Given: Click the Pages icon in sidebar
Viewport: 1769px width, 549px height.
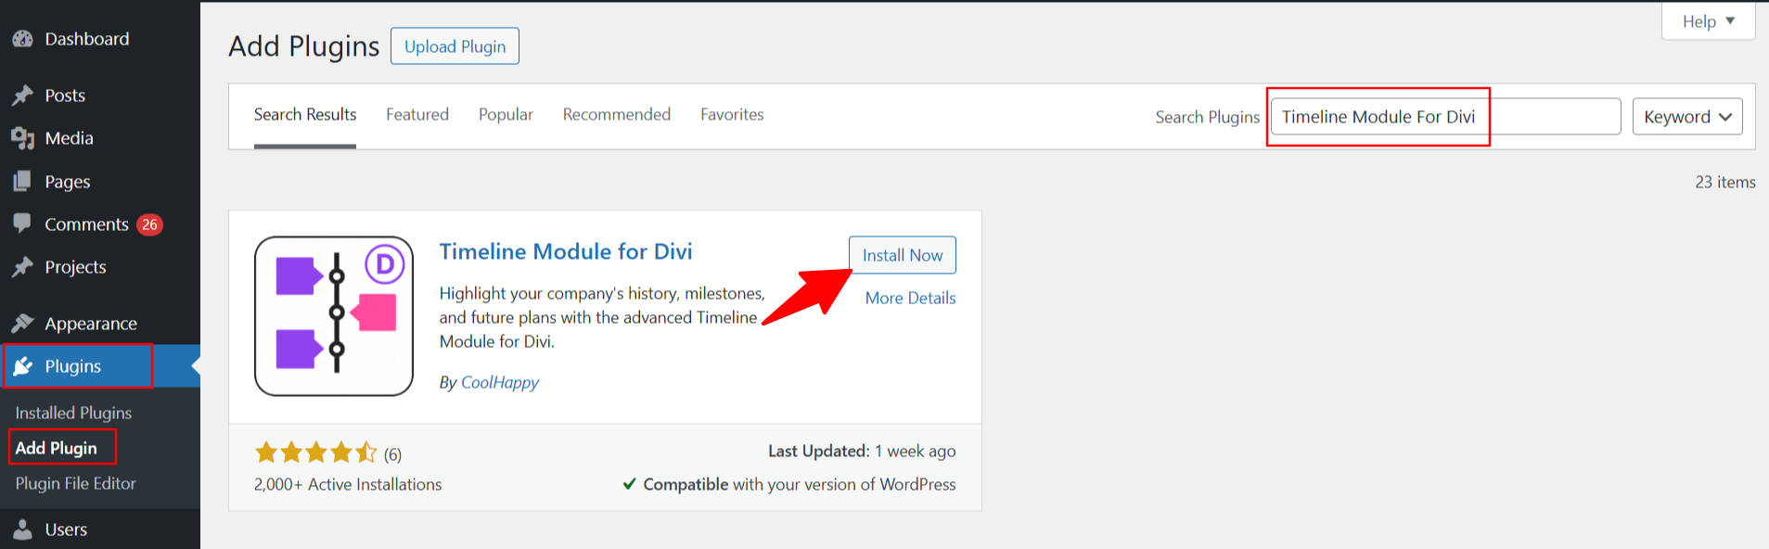Looking at the screenshot, I should tap(22, 182).
